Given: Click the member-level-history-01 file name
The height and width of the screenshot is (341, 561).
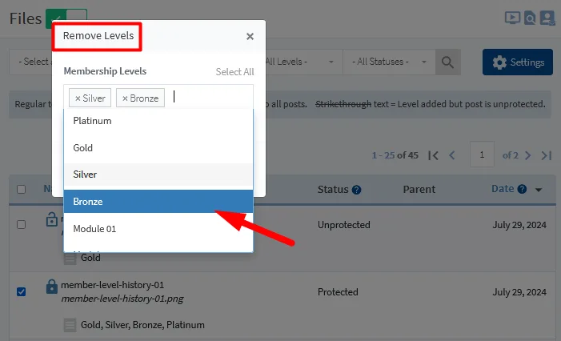Looking at the screenshot, I should coord(112,285).
